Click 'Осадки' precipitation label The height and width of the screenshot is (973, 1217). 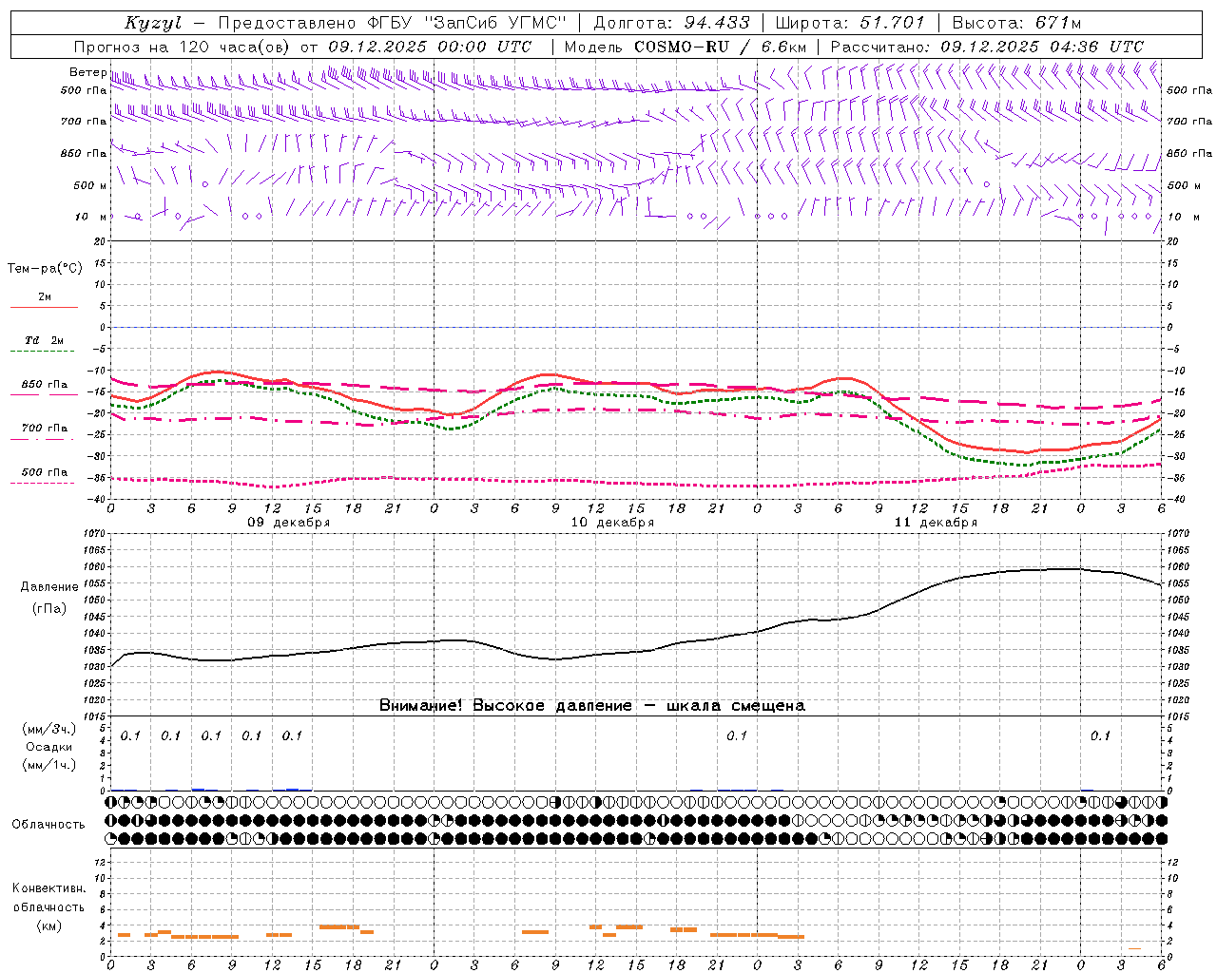(49, 747)
